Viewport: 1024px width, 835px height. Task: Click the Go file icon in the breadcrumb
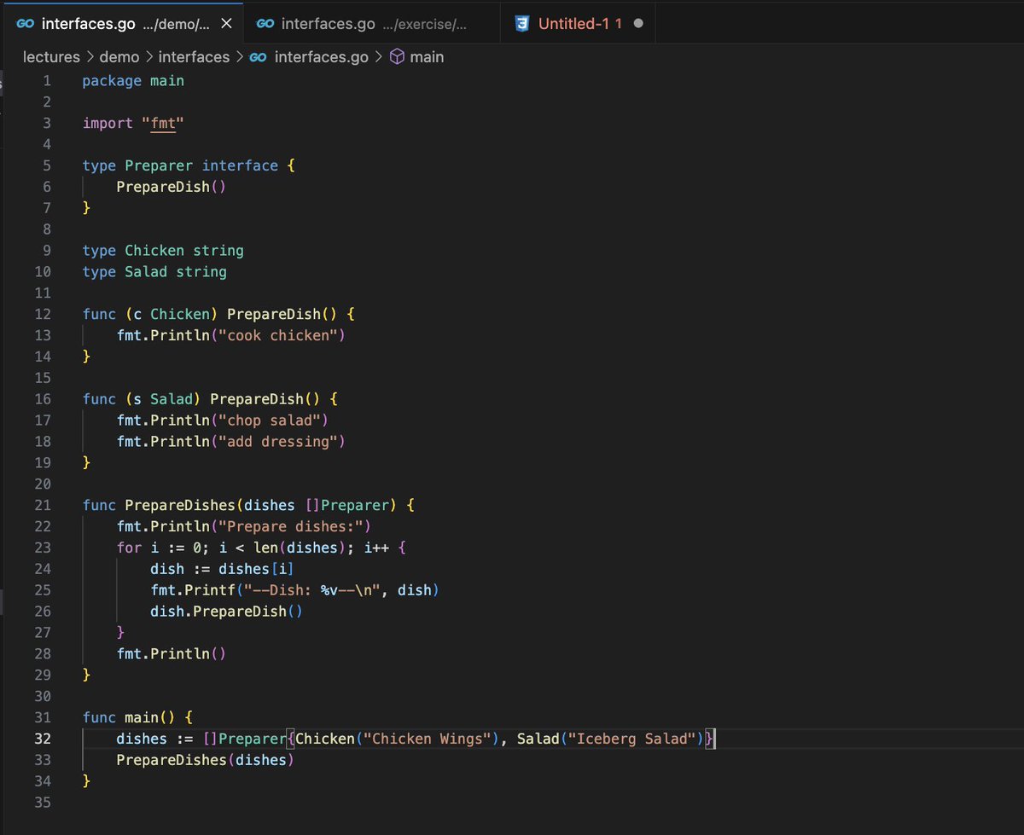coord(259,57)
